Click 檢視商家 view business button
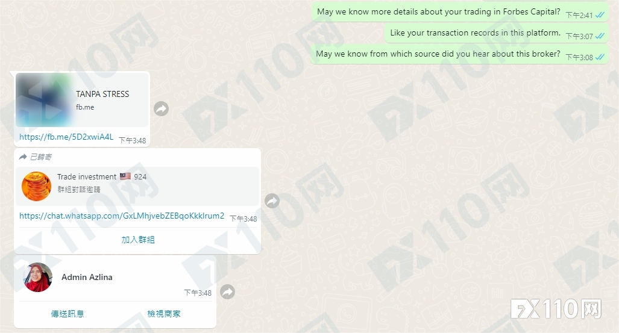Image resolution: width=619 pixels, height=333 pixels. [x=164, y=314]
